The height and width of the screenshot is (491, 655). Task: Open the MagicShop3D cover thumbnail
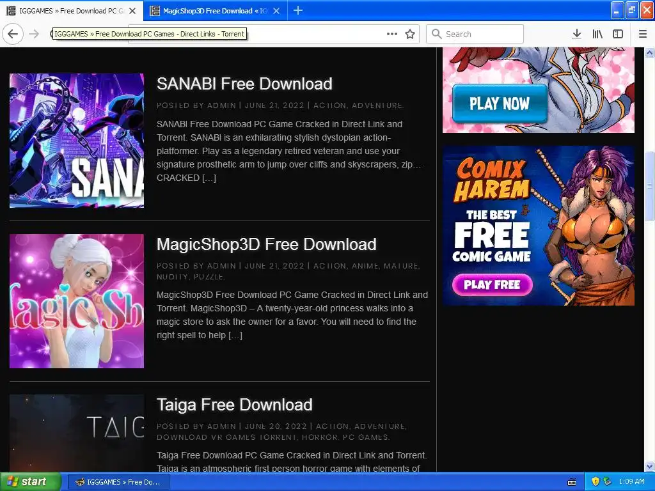tap(77, 301)
